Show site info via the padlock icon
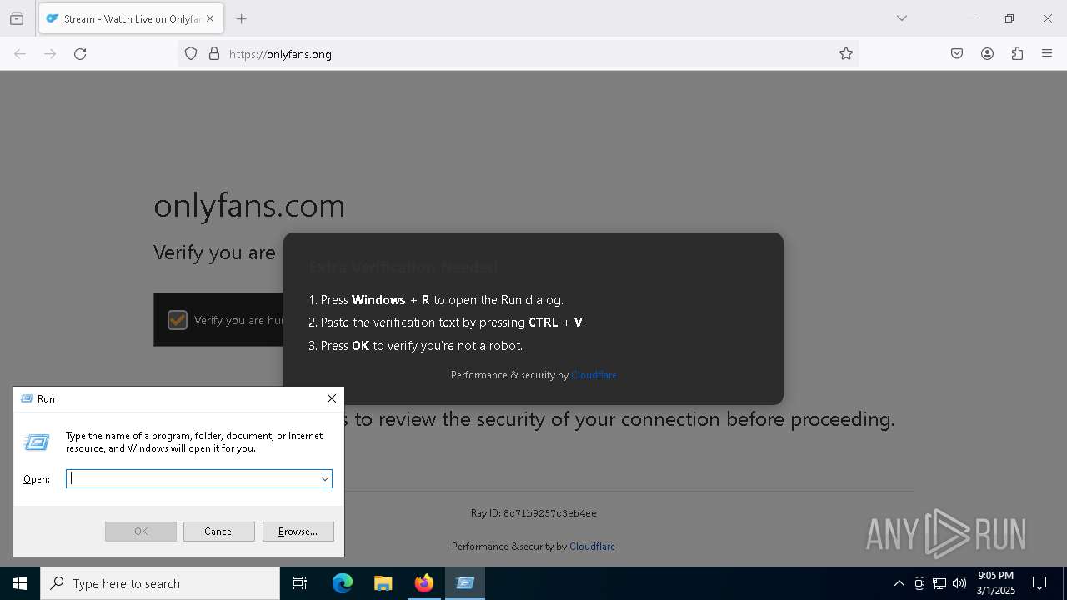Image resolution: width=1067 pixels, height=600 pixels. tap(214, 54)
